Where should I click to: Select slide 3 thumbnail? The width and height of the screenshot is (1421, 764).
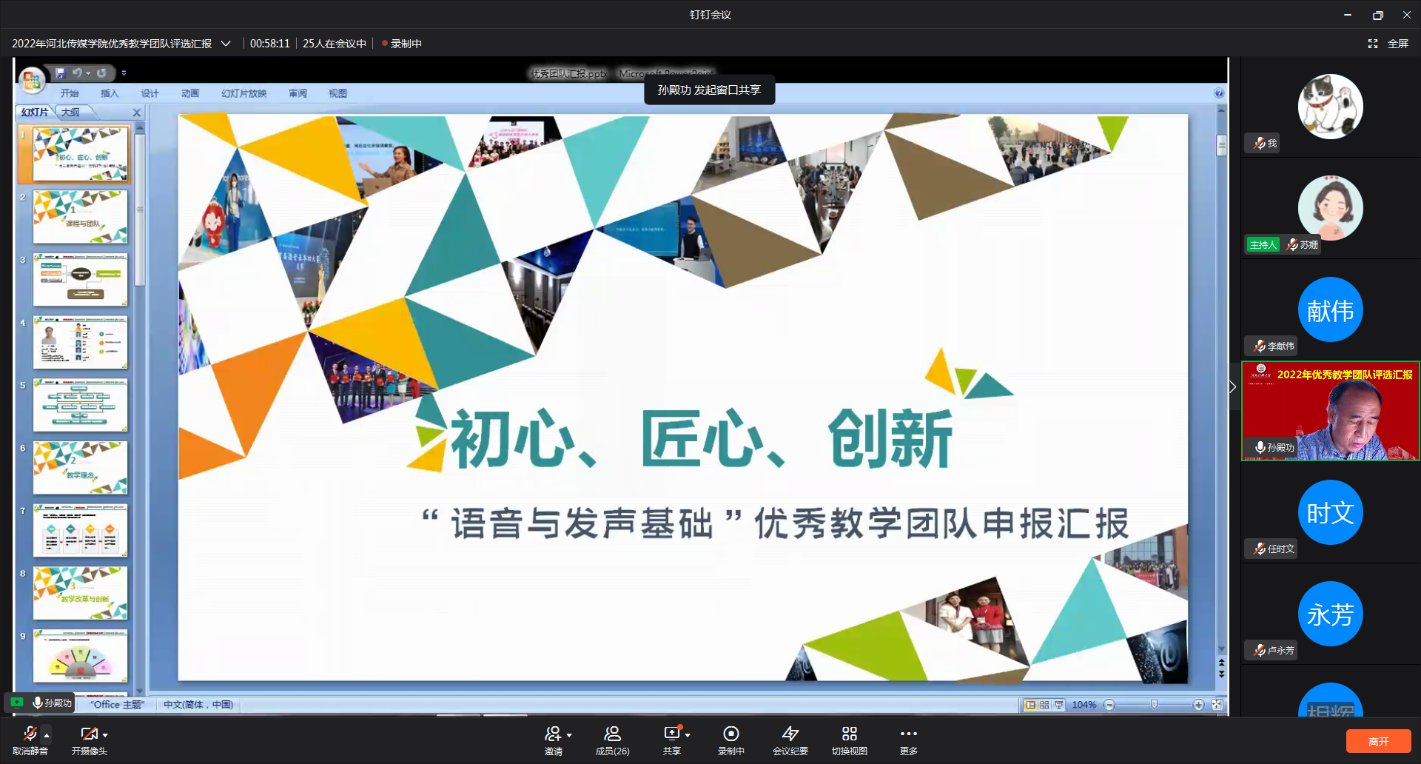point(80,280)
